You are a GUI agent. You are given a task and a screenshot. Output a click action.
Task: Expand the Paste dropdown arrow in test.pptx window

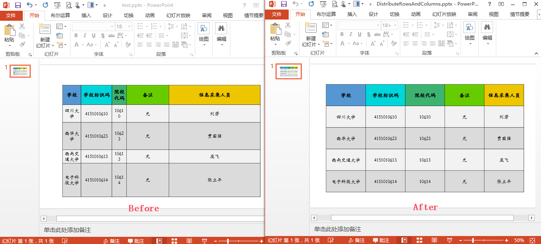(9, 46)
